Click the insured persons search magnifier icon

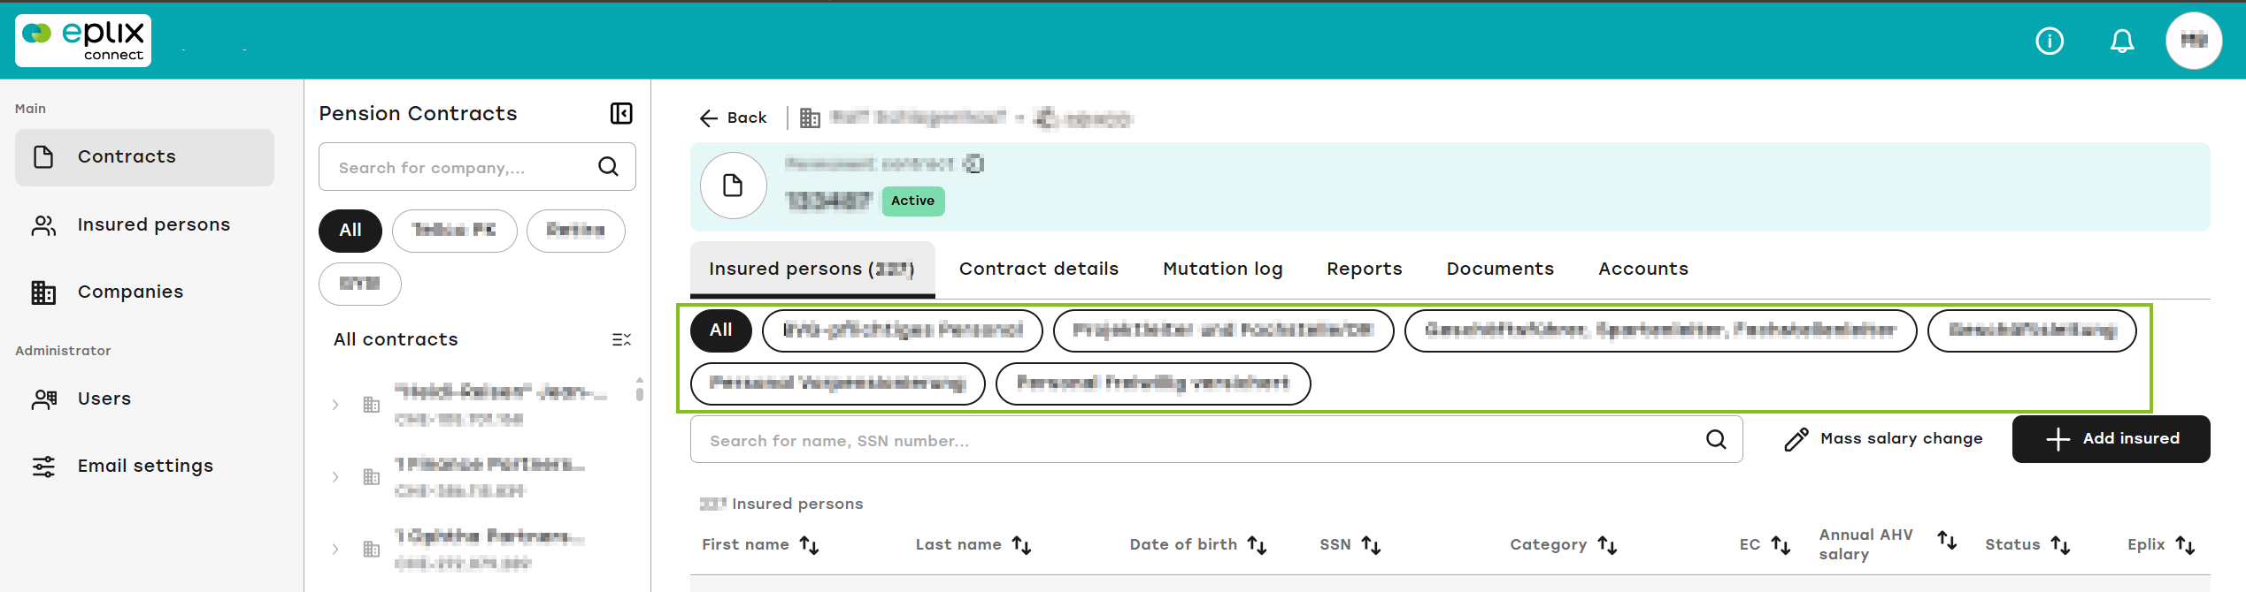pyautogui.click(x=1716, y=439)
